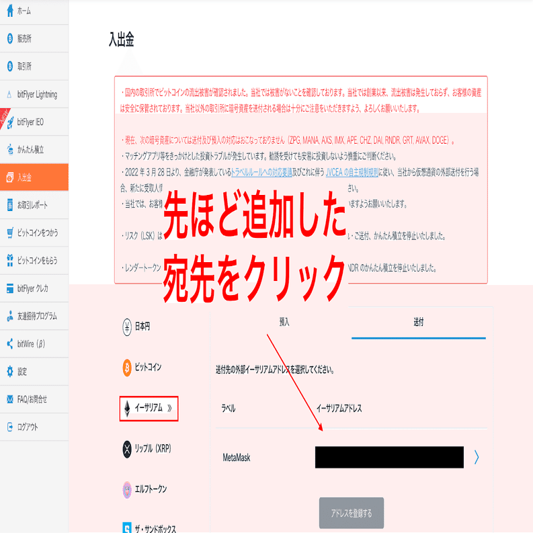
Task: Open かんたん積立 from the sidebar
Action: click(x=34, y=149)
